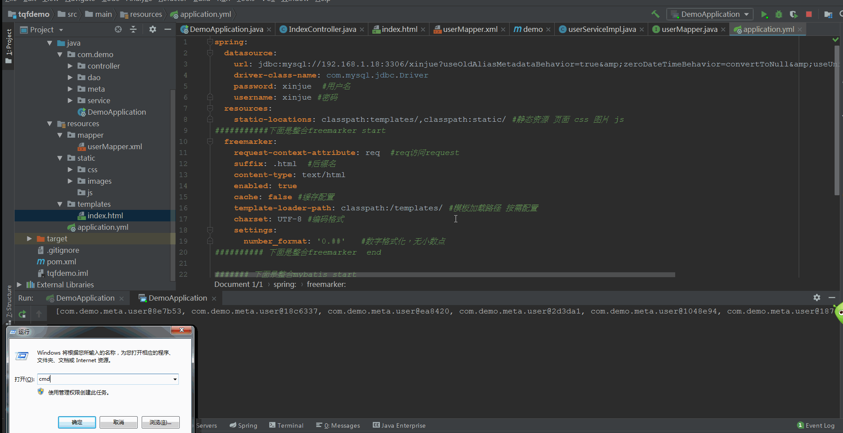The height and width of the screenshot is (433, 843).
Task: Click 浏览(B)... in Run dialog
Action: (x=160, y=422)
